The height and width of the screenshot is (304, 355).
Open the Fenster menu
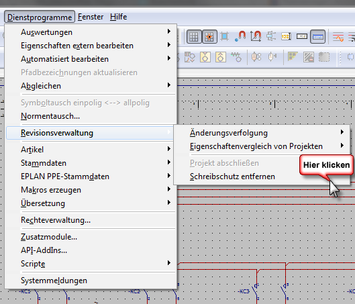click(x=91, y=17)
